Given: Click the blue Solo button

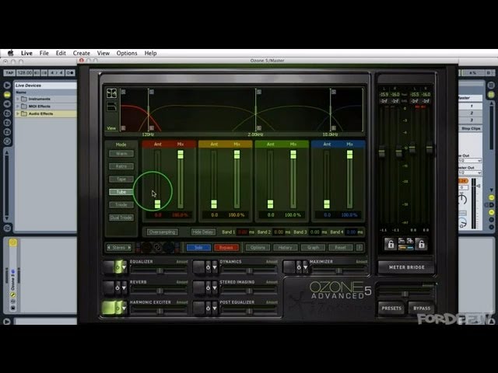Looking at the screenshot, I should [198, 247].
